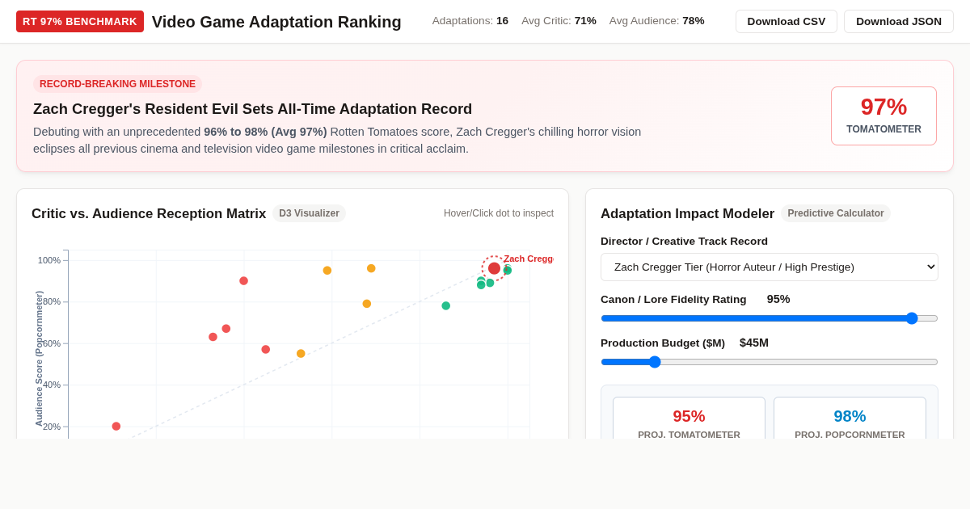The width and height of the screenshot is (970, 509).
Task: Click the Adaptation Impact Modeler heading
Action: pyautogui.click(x=687, y=214)
